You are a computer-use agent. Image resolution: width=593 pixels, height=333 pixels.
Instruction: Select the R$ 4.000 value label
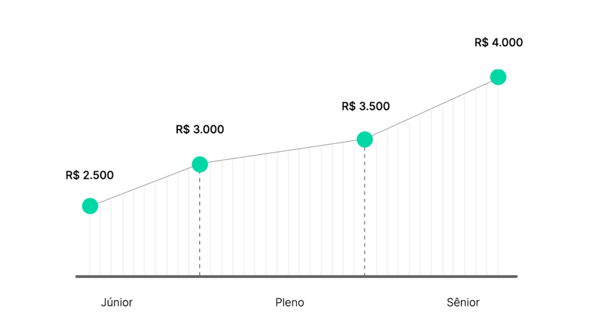click(499, 42)
